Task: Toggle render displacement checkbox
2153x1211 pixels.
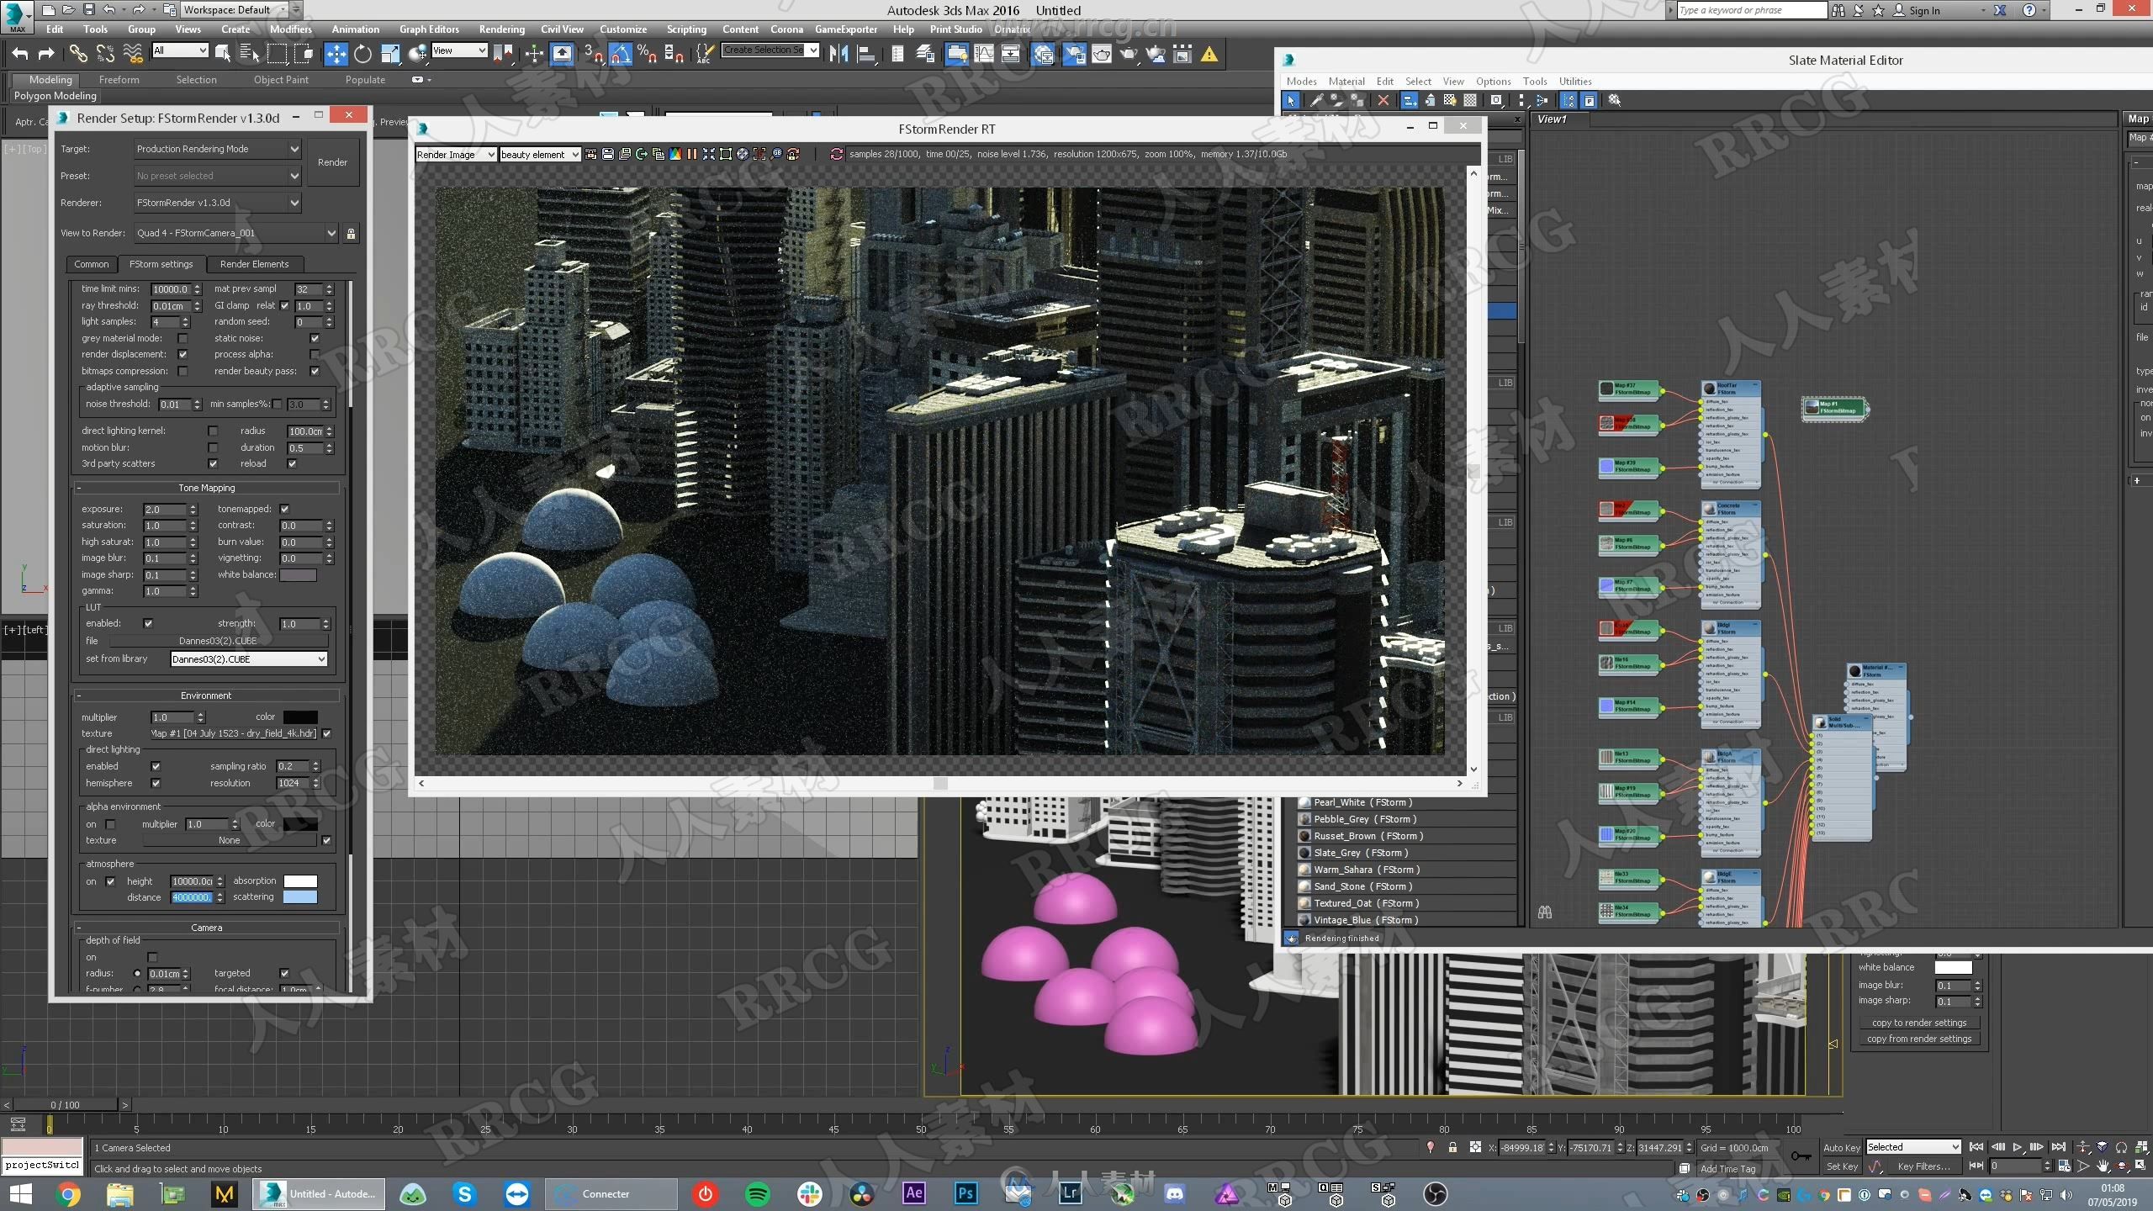Action: click(x=183, y=353)
